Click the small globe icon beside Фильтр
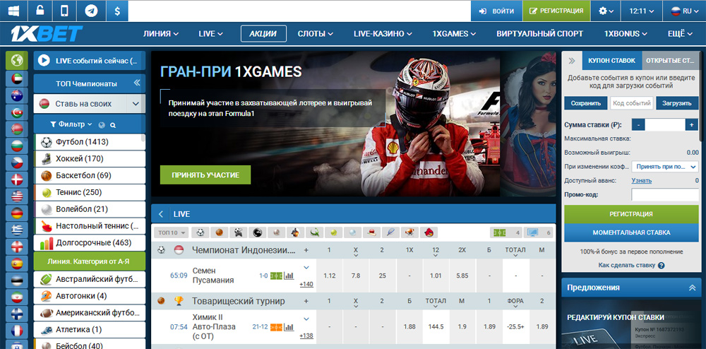Image resolution: width=706 pixels, height=349 pixels. pos(101,125)
